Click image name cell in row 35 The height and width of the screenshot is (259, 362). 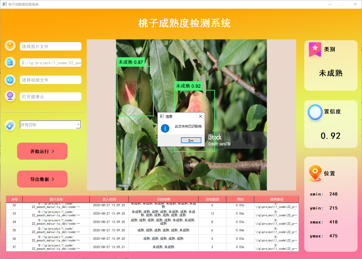click(56, 230)
